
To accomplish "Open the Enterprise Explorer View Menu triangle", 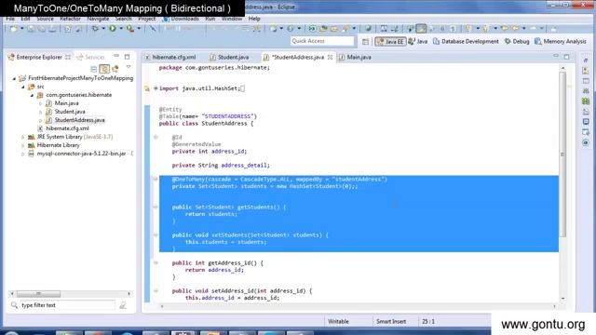I will point(129,67).
